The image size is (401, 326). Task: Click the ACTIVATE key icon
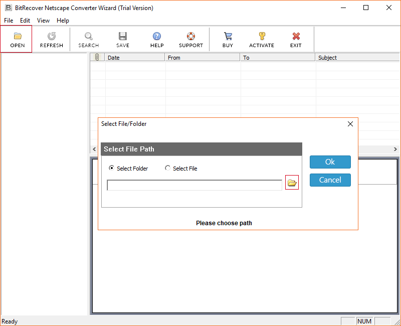click(262, 36)
